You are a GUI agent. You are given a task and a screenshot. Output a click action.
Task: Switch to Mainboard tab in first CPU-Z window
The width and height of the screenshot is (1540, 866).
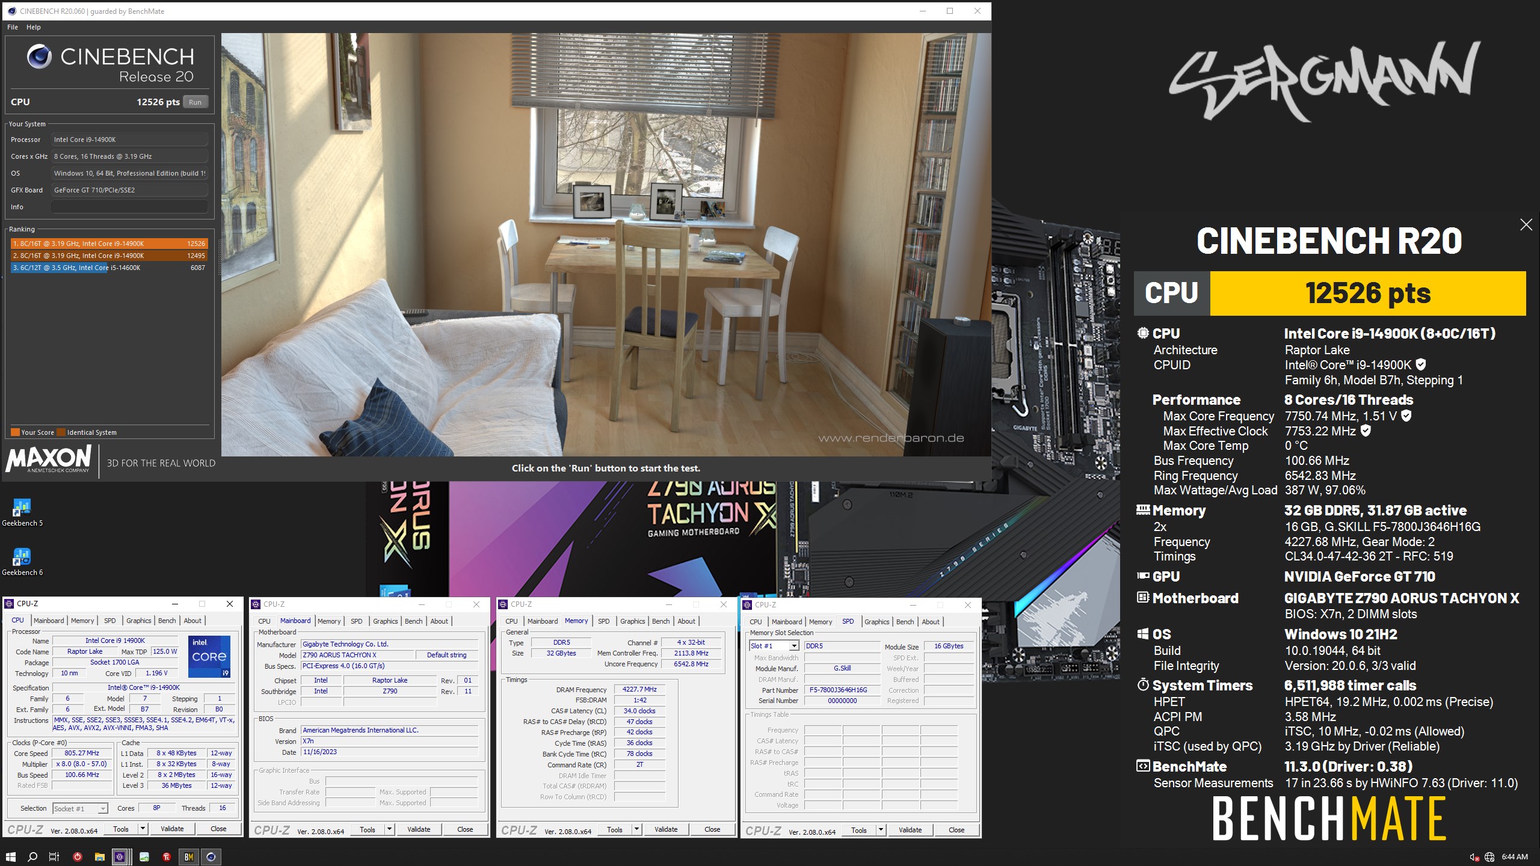(49, 621)
